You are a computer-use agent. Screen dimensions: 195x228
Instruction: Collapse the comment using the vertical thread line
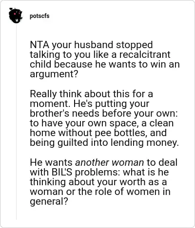tap(16, 122)
